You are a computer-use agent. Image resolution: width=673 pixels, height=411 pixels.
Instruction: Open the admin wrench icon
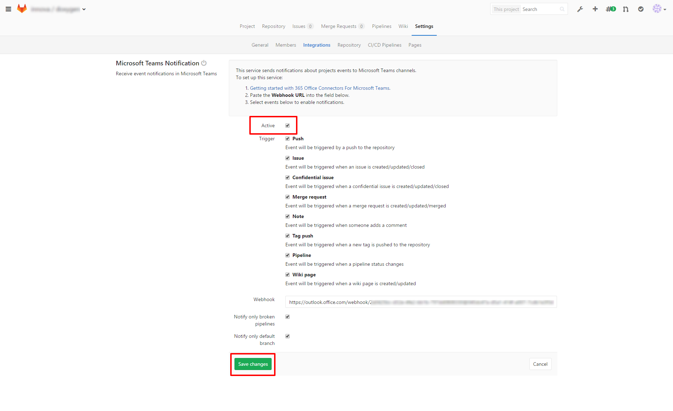coord(580,9)
